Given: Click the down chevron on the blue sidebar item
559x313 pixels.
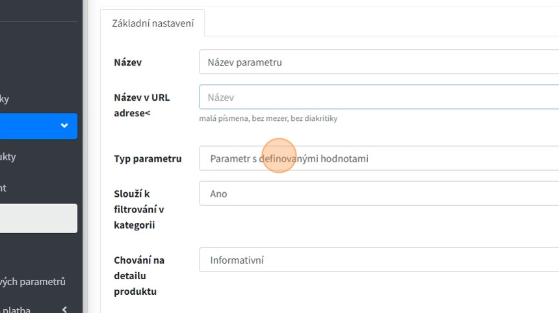Looking at the screenshot, I should click(x=64, y=126).
